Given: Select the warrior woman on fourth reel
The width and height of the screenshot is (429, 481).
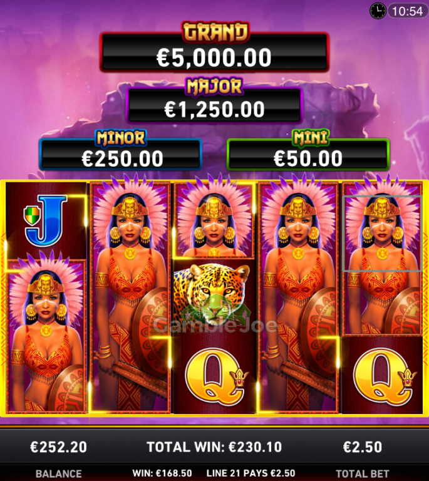Looking at the screenshot, I should point(298,297).
